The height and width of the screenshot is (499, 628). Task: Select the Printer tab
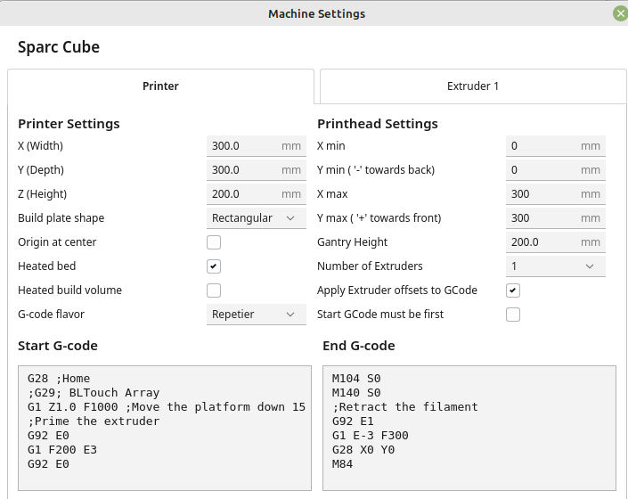pos(160,86)
